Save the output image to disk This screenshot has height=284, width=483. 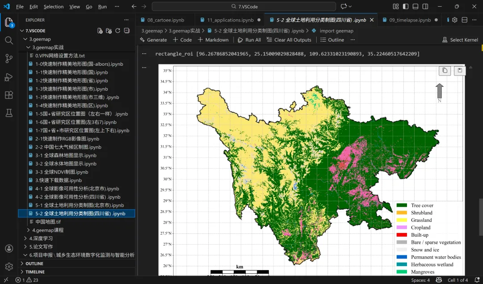click(x=459, y=71)
